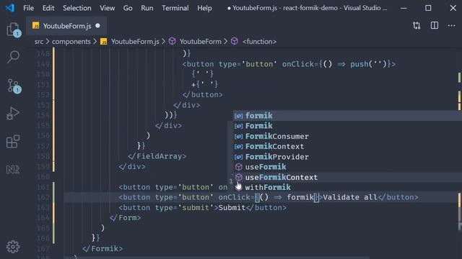
Task: Click variable icon beside FormikConsumer suggestion
Action: point(238,136)
